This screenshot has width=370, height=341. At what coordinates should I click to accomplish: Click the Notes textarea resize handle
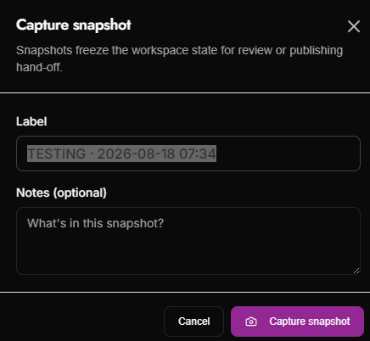pyautogui.click(x=356, y=271)
